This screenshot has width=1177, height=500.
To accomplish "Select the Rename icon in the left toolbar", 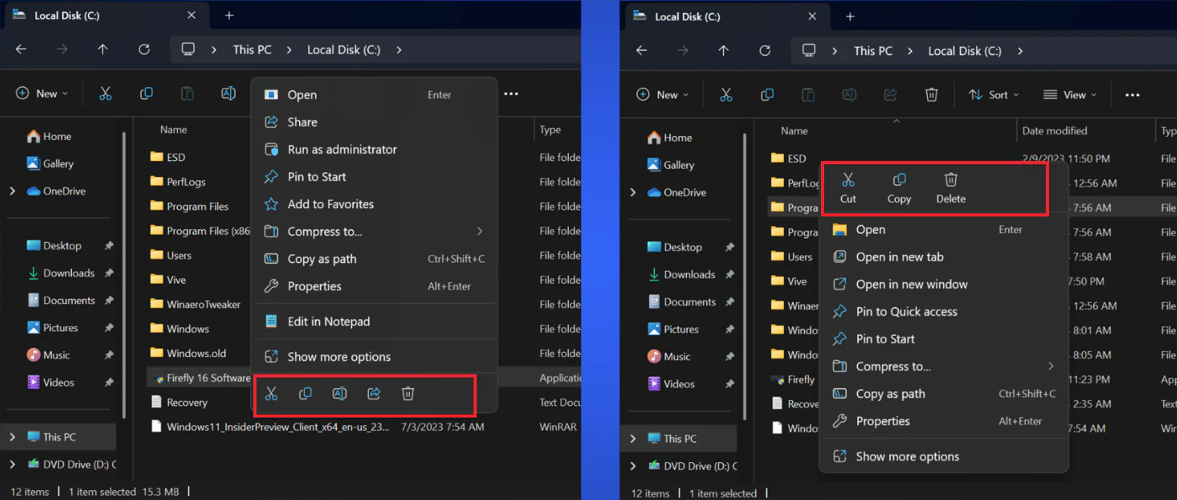I will [228, 93].
